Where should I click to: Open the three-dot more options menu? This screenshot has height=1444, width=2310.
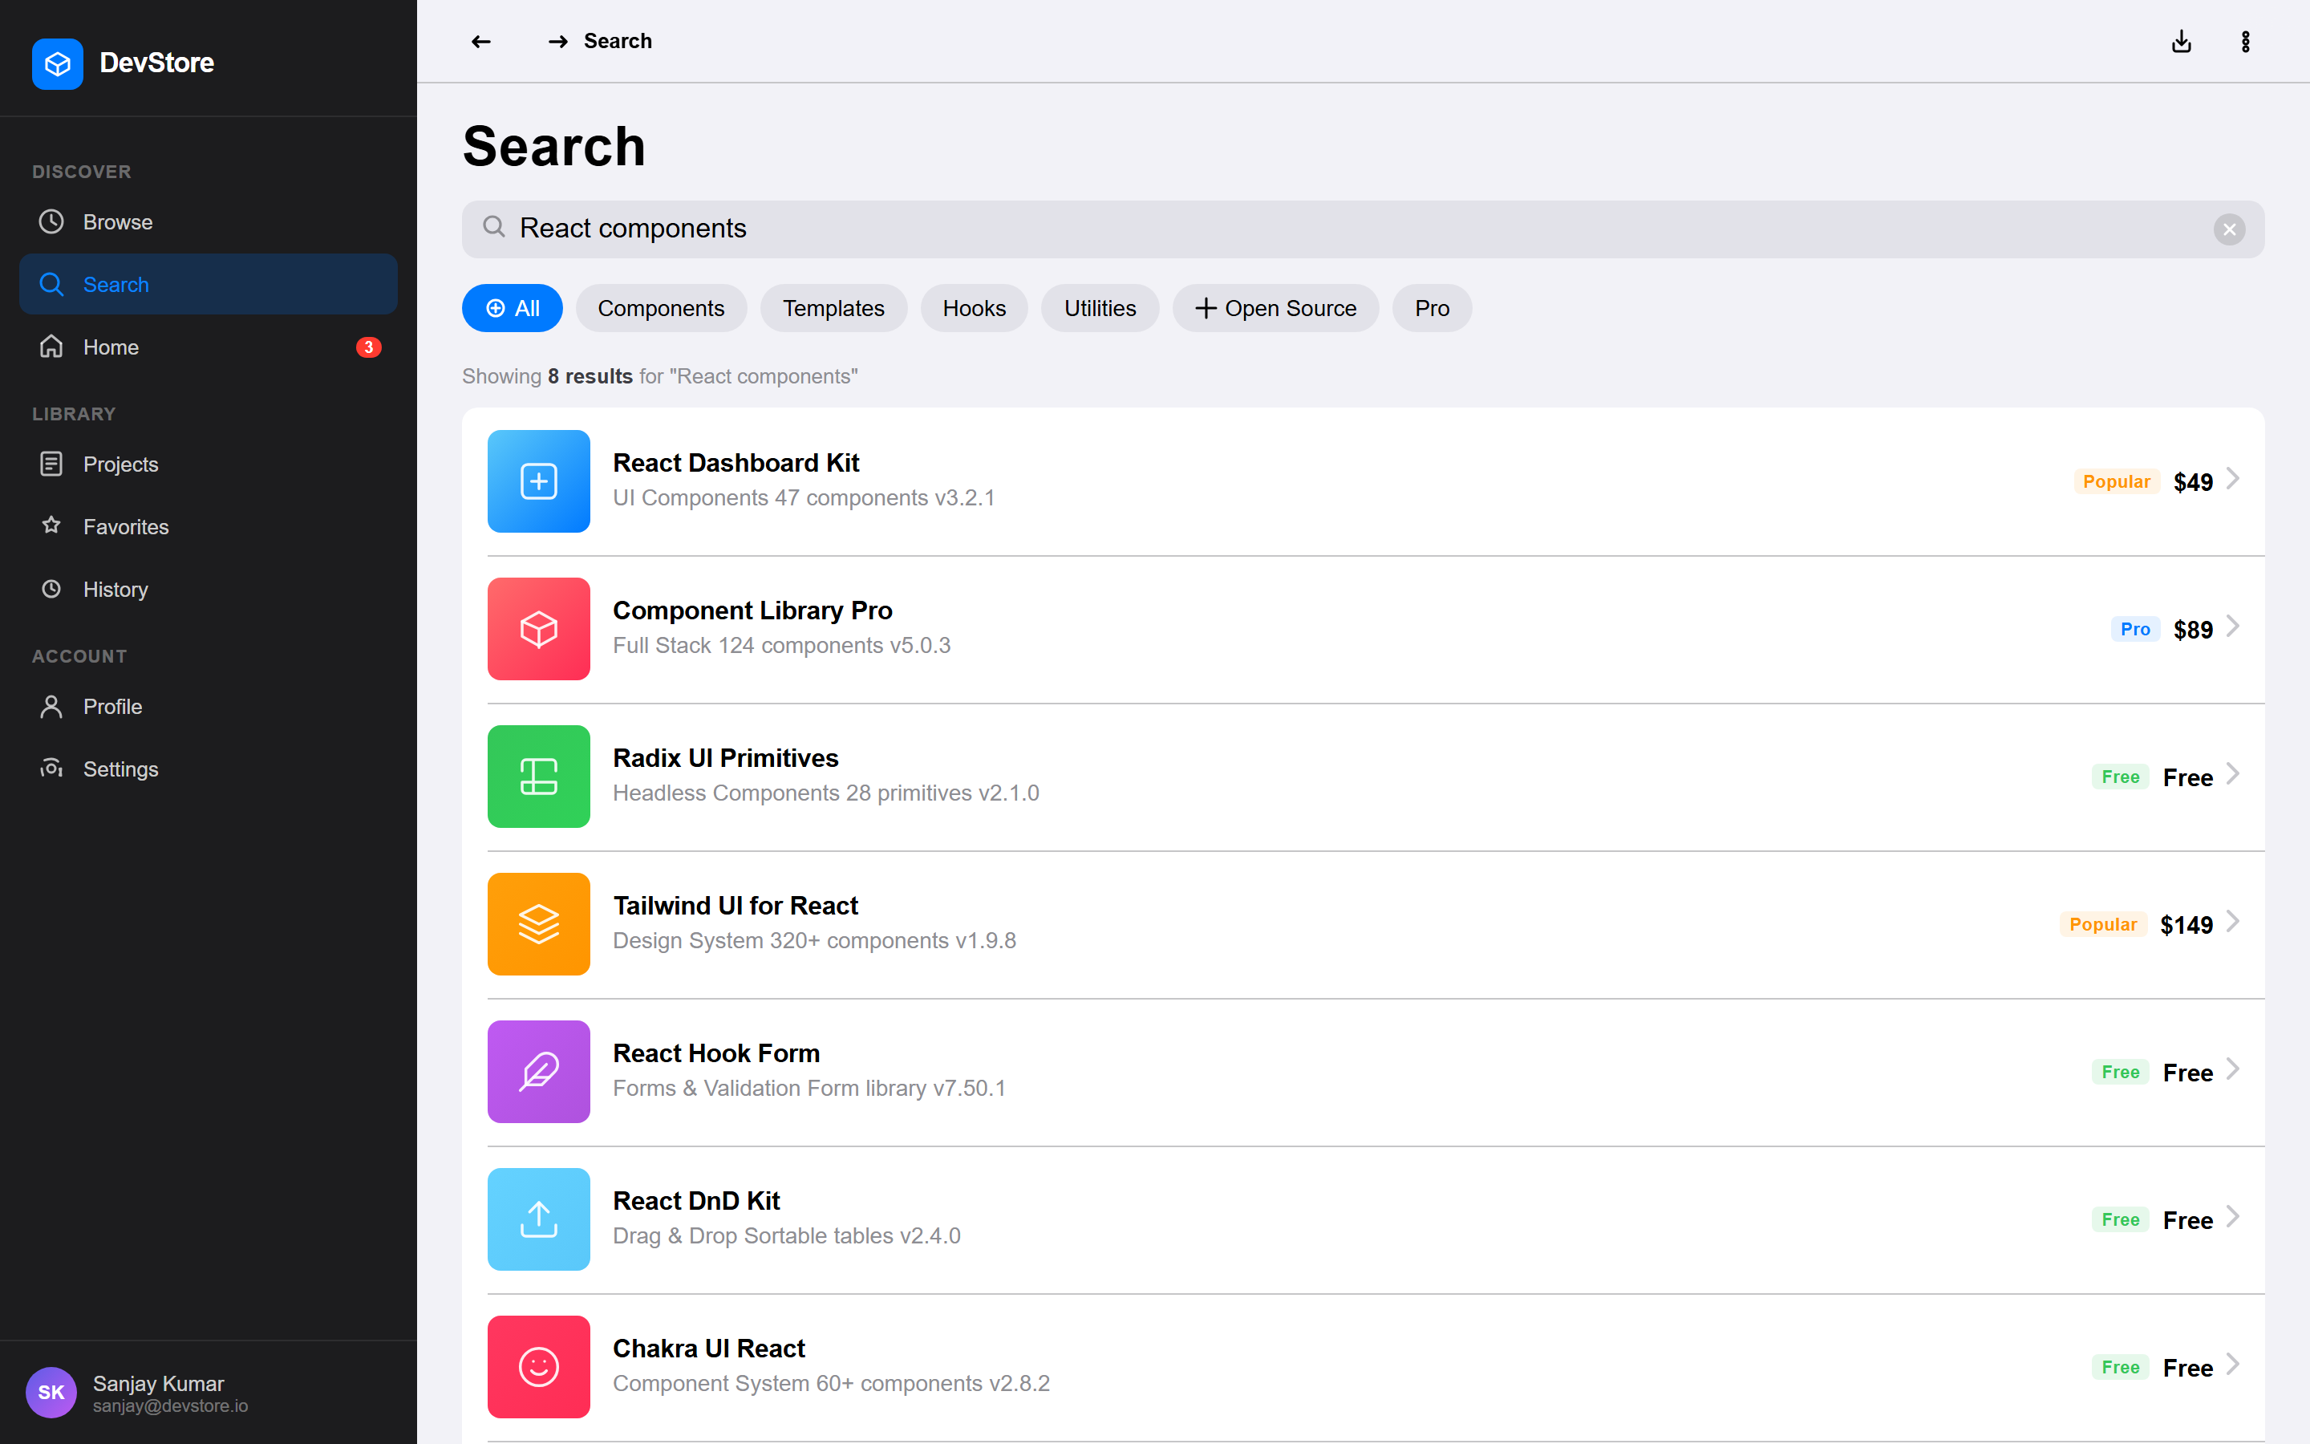(x=2245, y=41)
